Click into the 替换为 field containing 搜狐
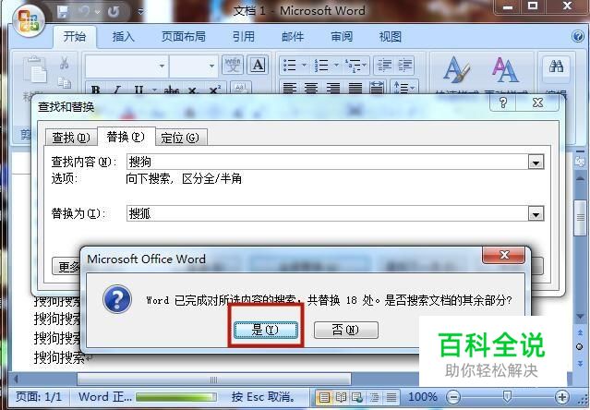The image size is (590, 410). (x=328, y=214)
